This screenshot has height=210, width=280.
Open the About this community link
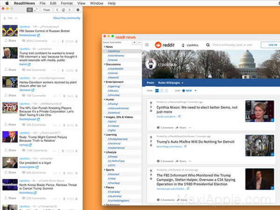tap(67, 18)
